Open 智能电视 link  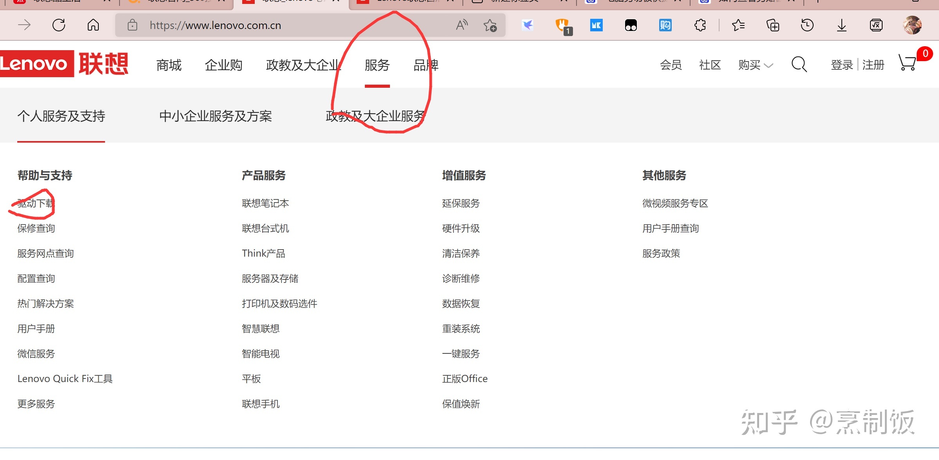tap(261, 354)
